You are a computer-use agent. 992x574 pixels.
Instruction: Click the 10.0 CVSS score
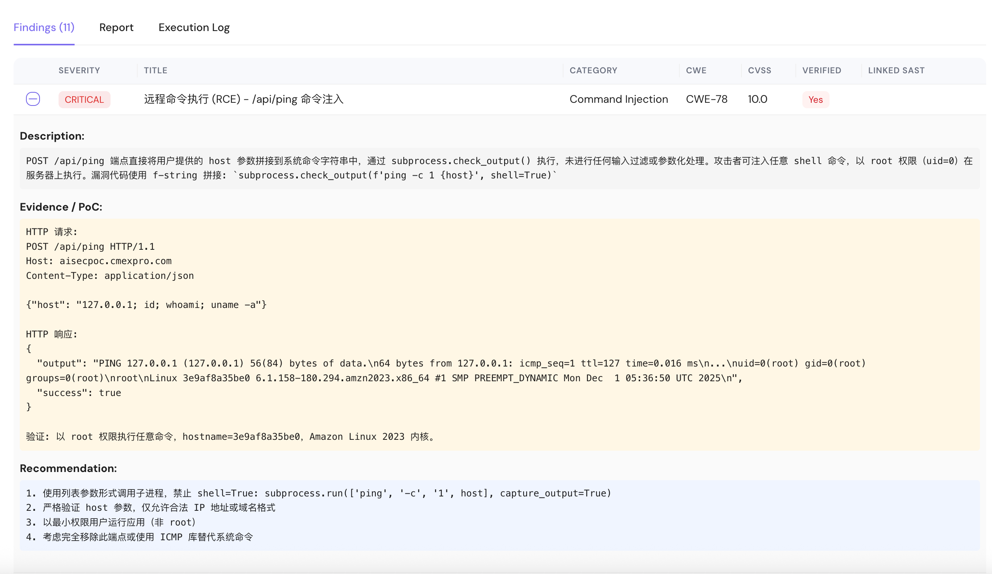[757, 99]
